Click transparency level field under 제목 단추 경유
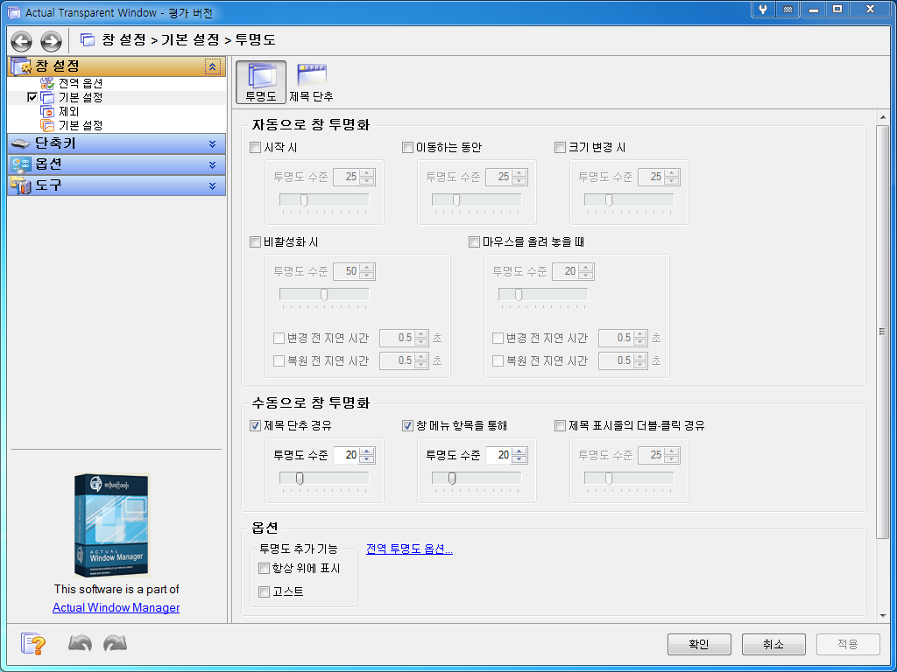 pos(347,455)
